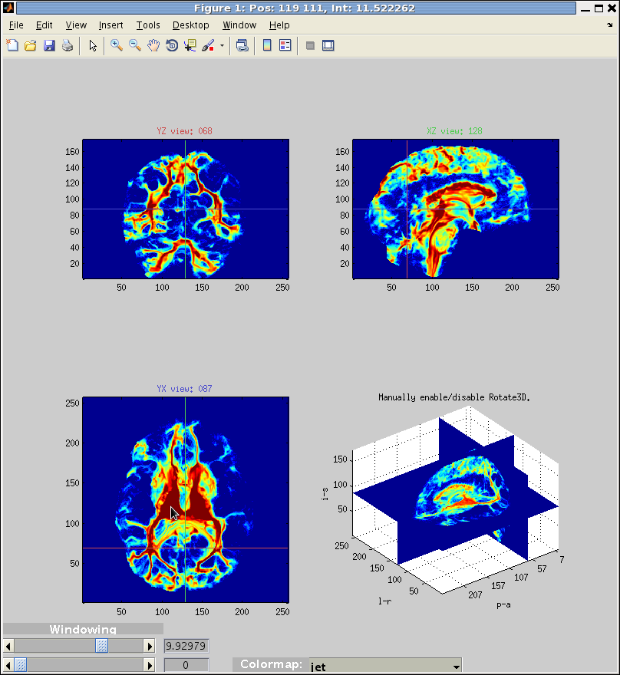This screenshot has width=620, height=675.
Task: Activate the Pan hand tool
Action: pyautogui.click(x=153, y=45)
